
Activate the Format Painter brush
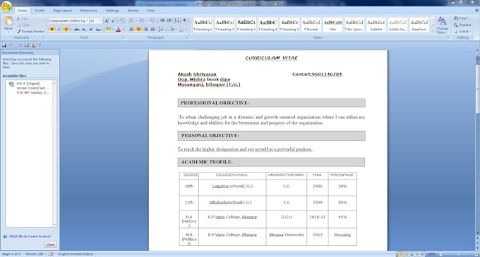tap(30, 32)
